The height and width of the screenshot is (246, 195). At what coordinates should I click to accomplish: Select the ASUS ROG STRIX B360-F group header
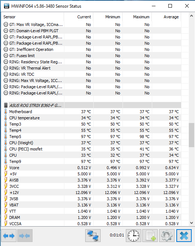pos(91,105)
